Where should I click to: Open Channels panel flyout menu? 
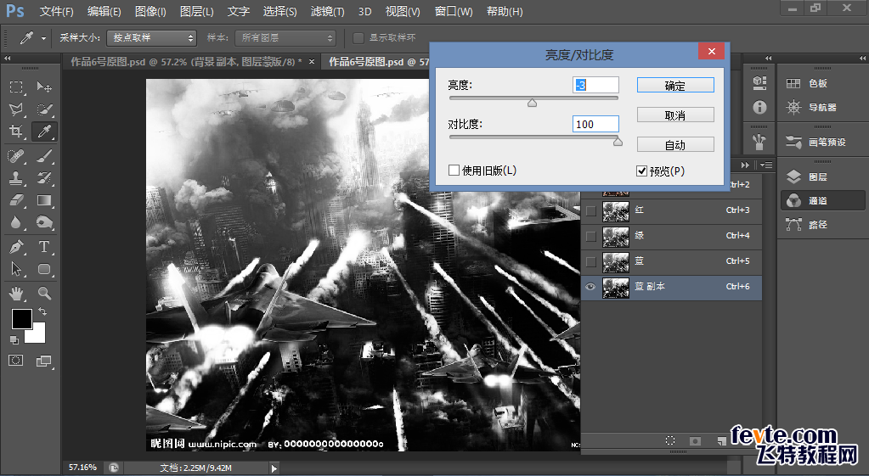766,165
